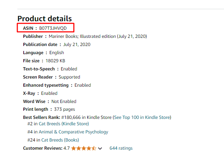Click the Screen Reader Supported entry
Viewport: 224px width, 161px height.
tap(52, 77)
